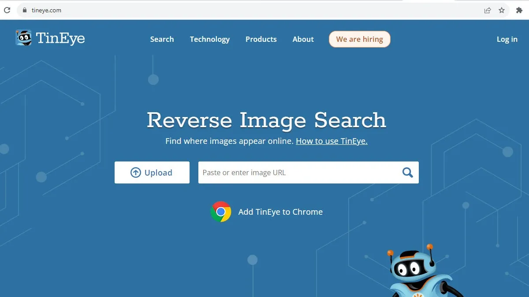Click the Log in link
529x297 pixels.
[507, 39]
